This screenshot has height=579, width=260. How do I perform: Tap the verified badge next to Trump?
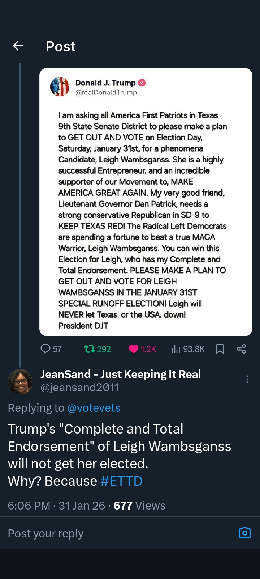click(142, 83)
